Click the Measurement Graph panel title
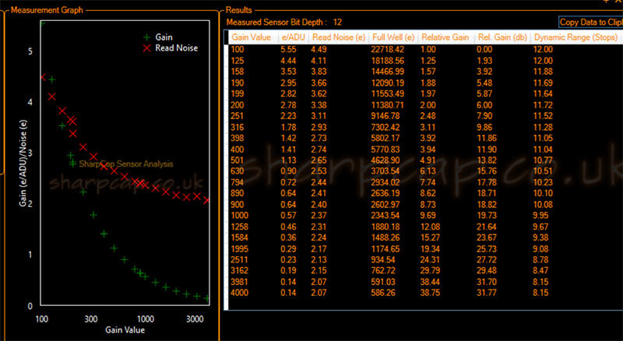 (47, 10)
